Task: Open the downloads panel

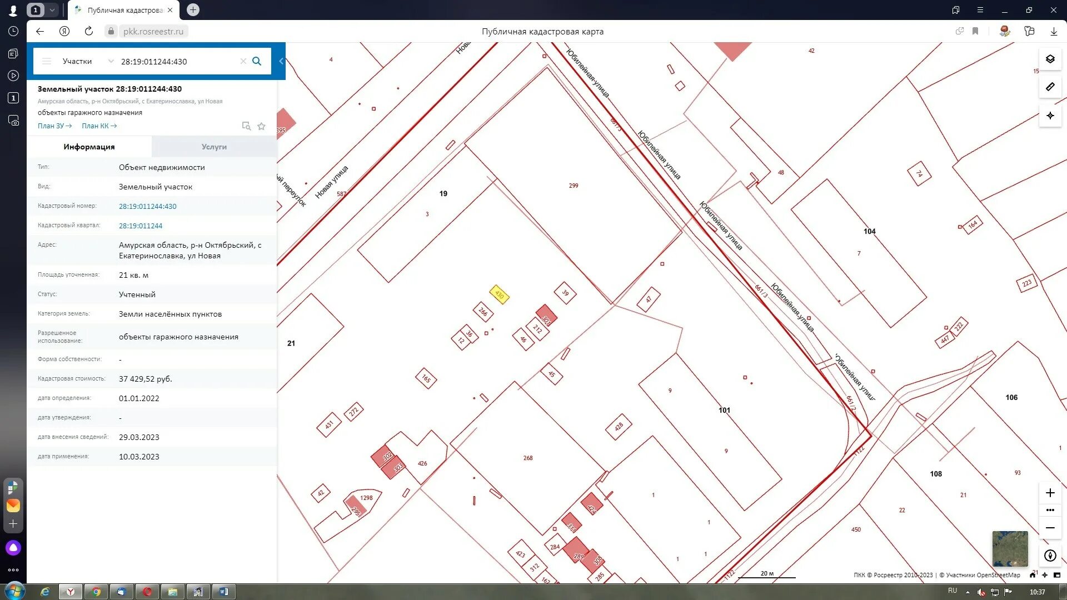Action: pyautogui.click(x=1053, y=31)
